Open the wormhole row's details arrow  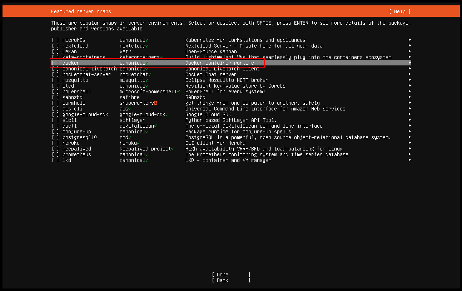pos(410,103)
